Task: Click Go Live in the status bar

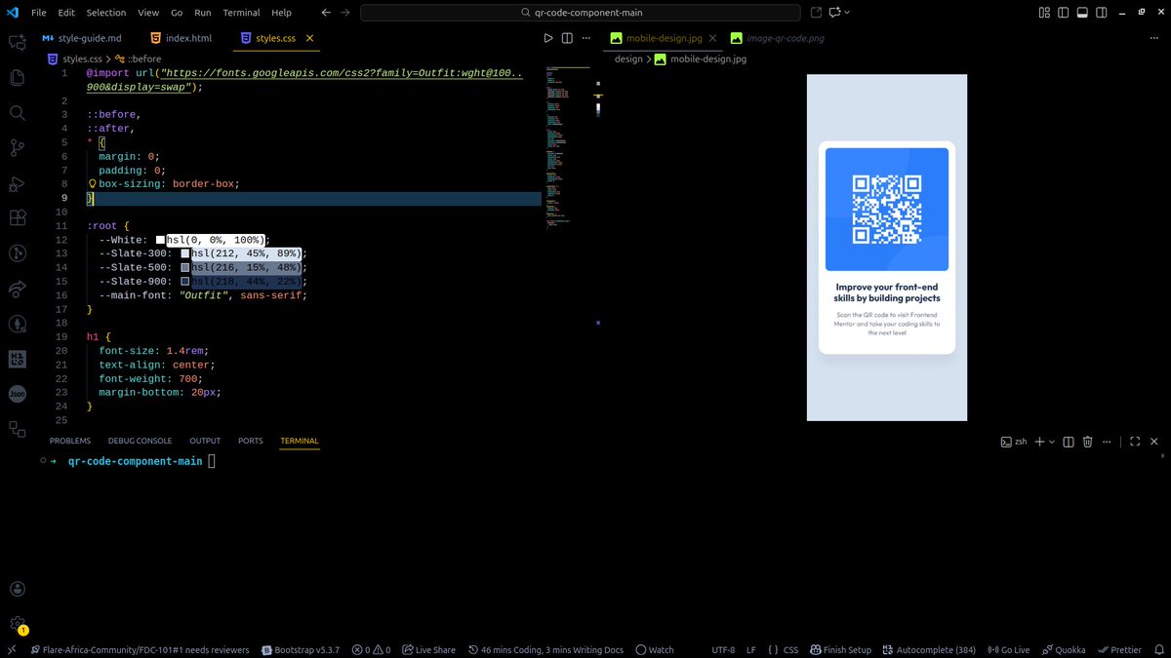Action: coord(1008,649)
